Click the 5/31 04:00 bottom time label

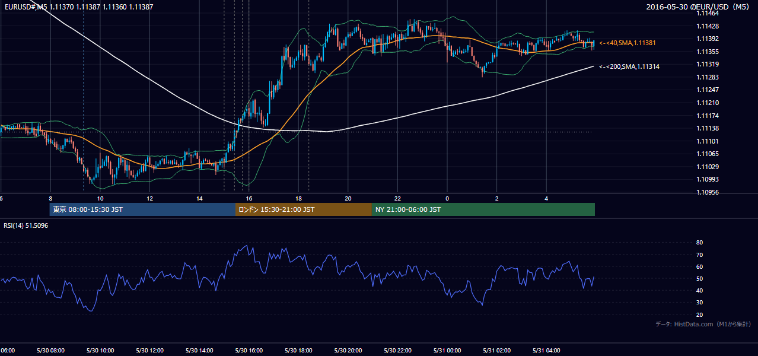(x=546, y=351)
